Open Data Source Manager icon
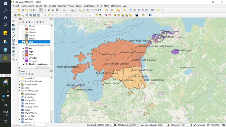 point(15,15)
